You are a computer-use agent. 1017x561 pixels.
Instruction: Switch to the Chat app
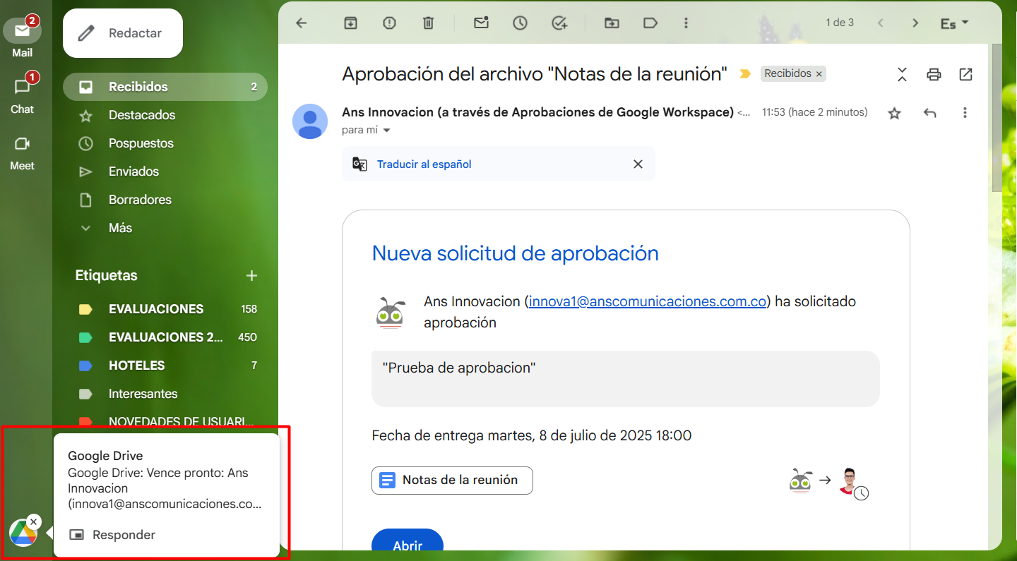pos(22,95)
